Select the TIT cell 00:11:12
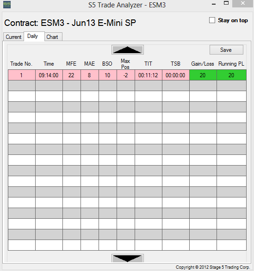This screenshot has width=254, height=271. 149,75
